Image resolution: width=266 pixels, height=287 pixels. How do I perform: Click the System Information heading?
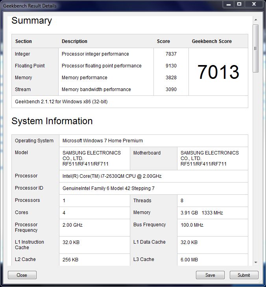tap(52, 121)
